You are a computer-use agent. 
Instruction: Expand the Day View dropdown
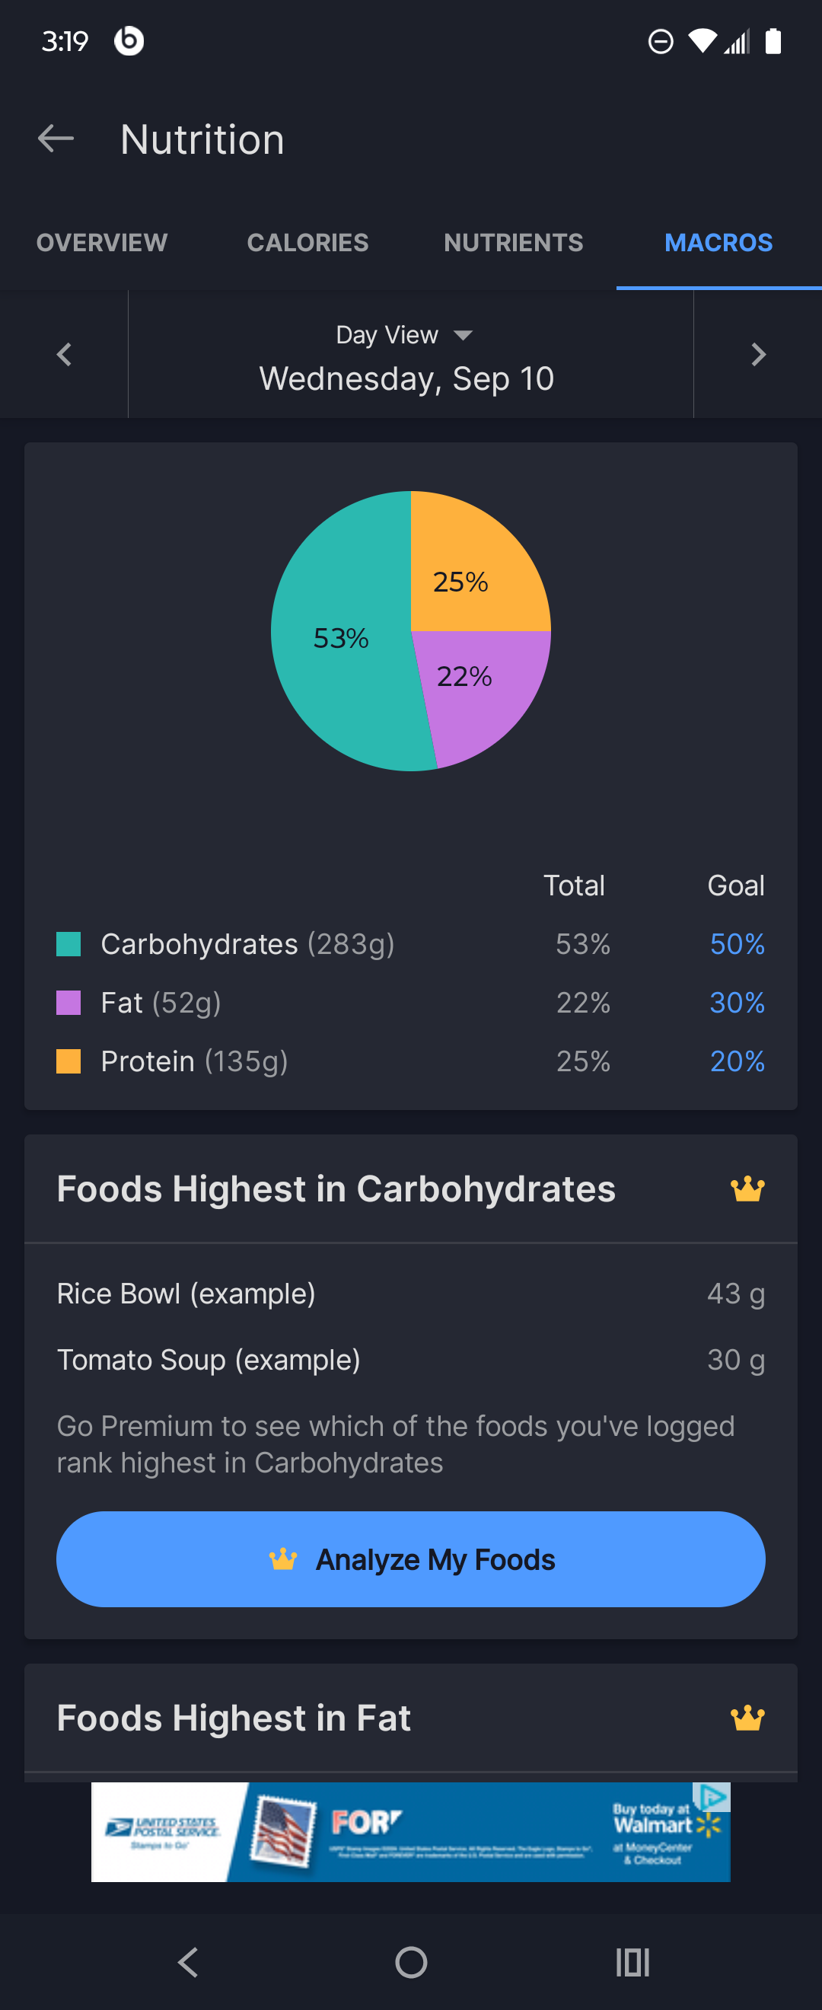[x=405, y=335]
